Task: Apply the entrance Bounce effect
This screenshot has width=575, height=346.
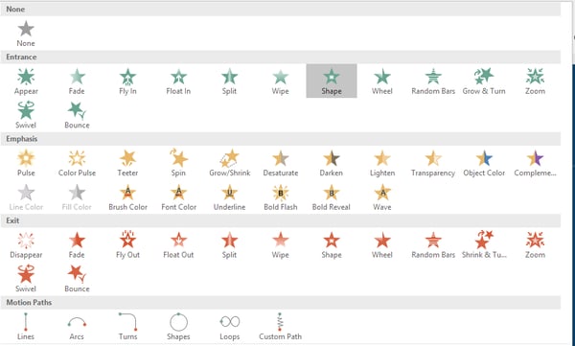Action: click(77, 115)
